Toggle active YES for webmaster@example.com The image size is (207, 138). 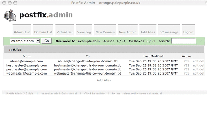pos(187,73)
